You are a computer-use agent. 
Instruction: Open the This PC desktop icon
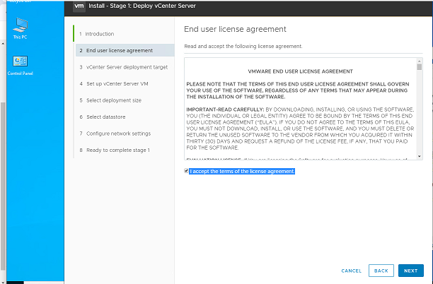coord(18,25)
